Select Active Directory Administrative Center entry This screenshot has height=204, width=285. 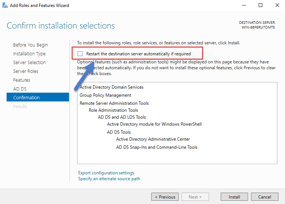click(x=153, y=139)
